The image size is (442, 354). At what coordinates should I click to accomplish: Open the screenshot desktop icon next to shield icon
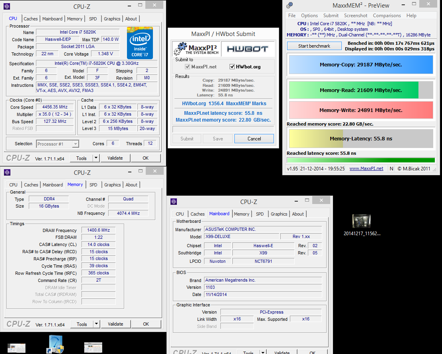click(93, 348)
